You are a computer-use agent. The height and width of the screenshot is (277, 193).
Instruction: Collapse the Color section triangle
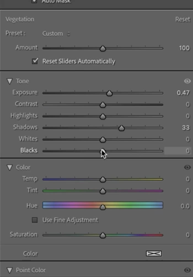10,168
